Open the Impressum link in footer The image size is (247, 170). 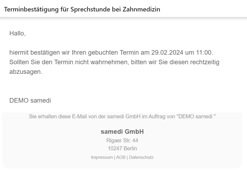(102, 157)
